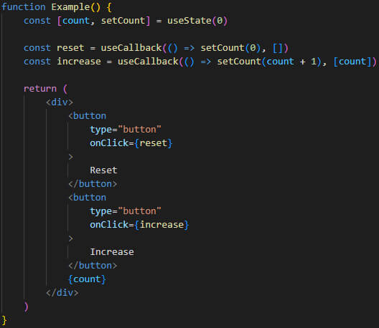Screen dimensions: 379x328
Task: Click the "count + 1" expression
Action: 291,62
